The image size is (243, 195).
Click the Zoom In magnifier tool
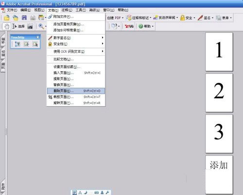[x=41, y=26]
